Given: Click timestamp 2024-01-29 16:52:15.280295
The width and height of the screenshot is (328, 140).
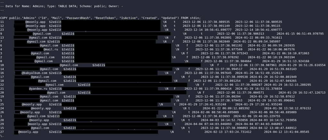Looking at the screenshot, I should pos(287,85).
